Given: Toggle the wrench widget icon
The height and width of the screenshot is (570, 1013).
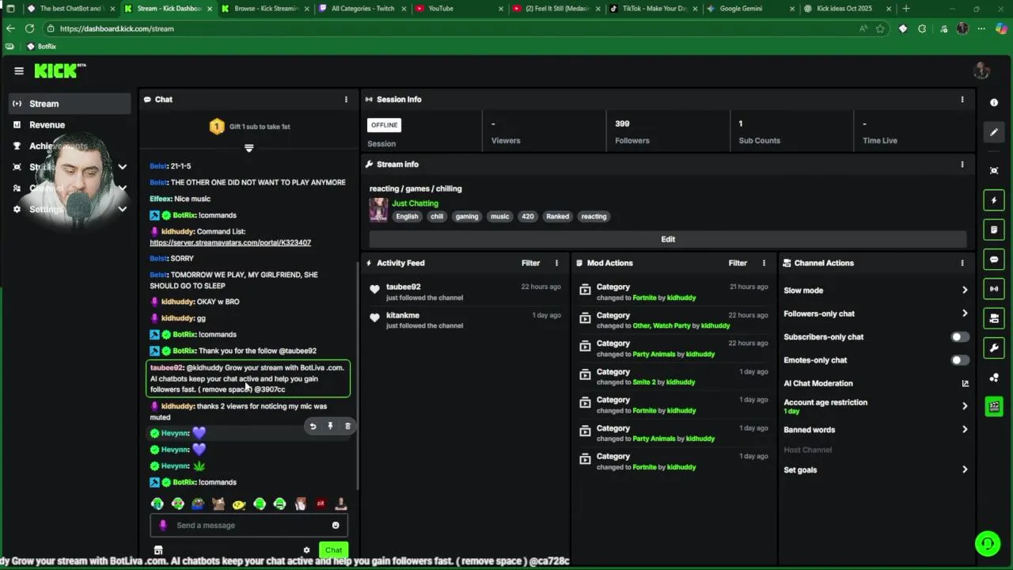Looking at the screenshot, I should click(x=994, y=348).
